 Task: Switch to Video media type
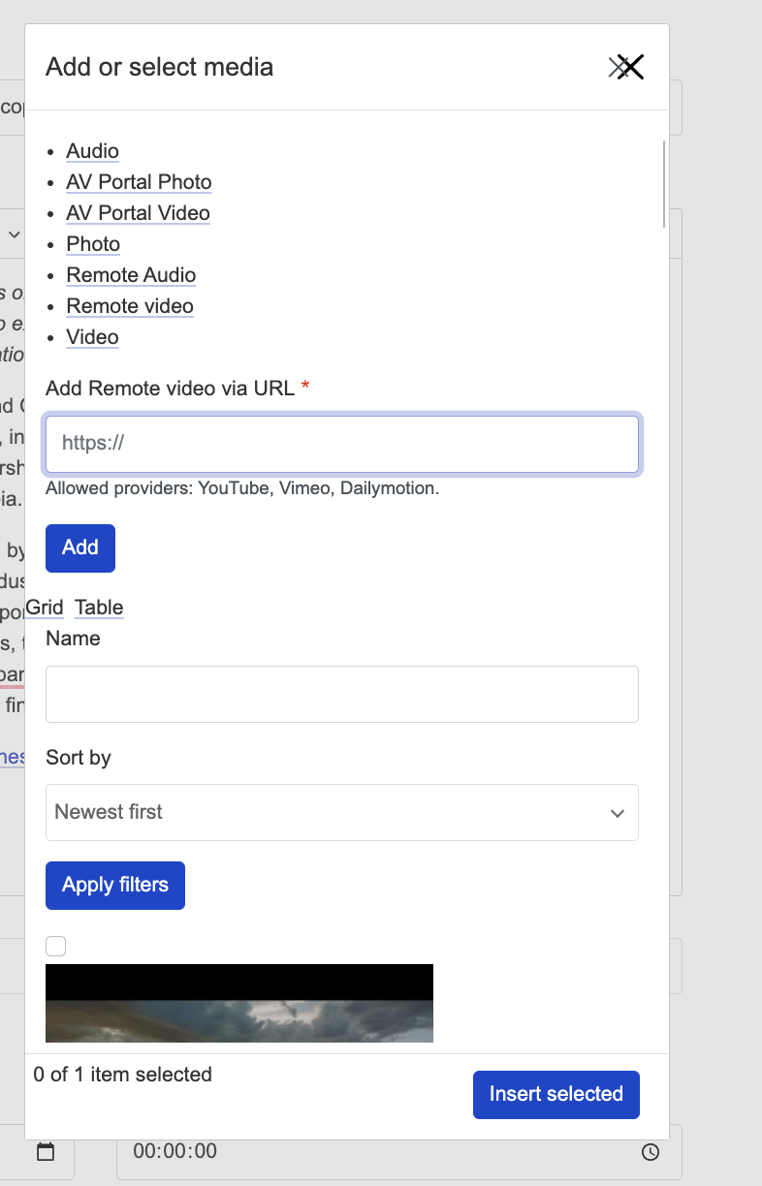[92, 337]
